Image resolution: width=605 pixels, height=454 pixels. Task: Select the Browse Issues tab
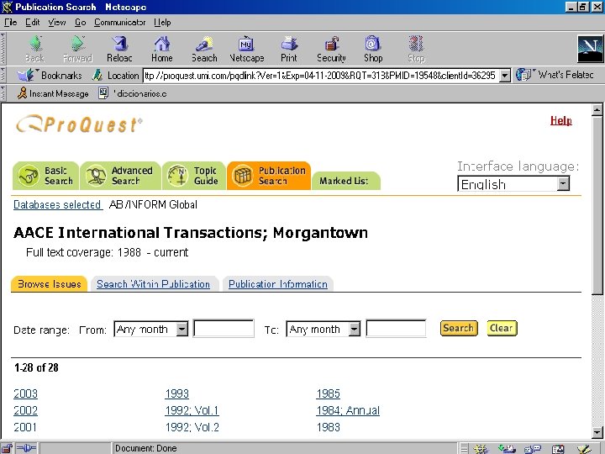point(49,284)
